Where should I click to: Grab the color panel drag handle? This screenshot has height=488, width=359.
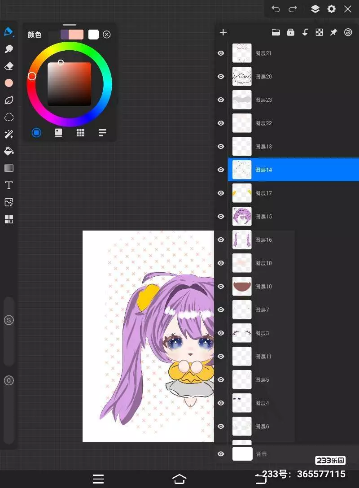coord(70,25)
